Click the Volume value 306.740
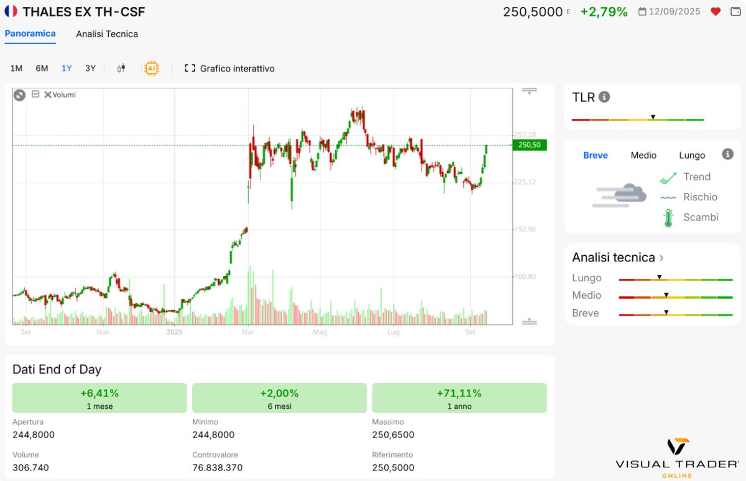This screenshot has width=746, height=481. (30, 467)
